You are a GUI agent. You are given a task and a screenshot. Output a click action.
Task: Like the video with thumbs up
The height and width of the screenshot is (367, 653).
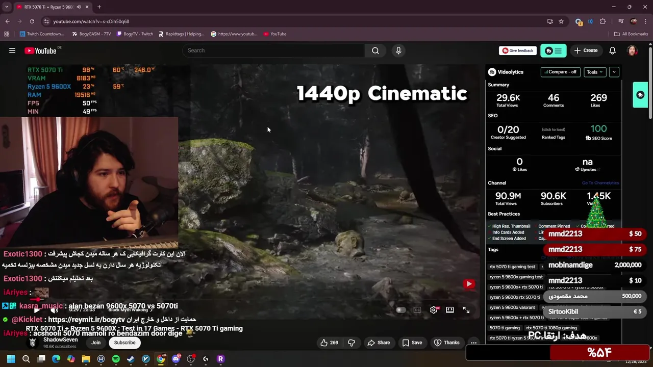[329, 343]
